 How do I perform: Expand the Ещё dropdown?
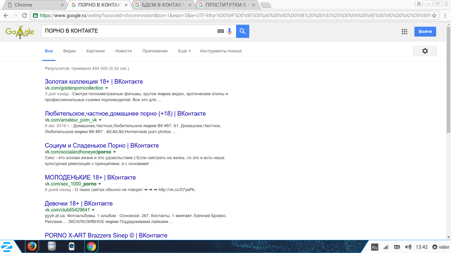coord(184,51)
